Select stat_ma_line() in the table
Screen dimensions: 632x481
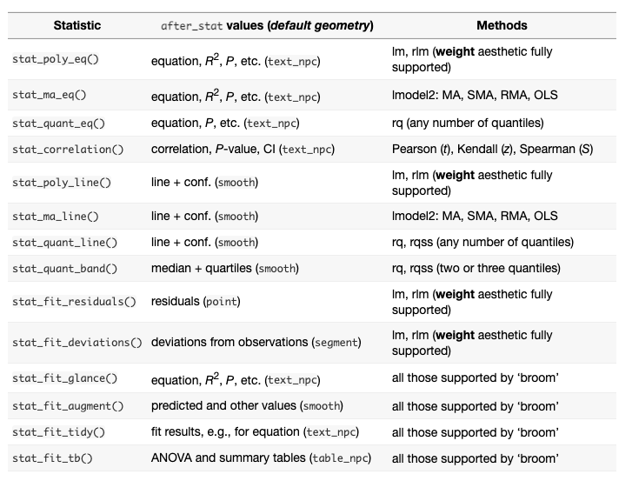[56, 216]
